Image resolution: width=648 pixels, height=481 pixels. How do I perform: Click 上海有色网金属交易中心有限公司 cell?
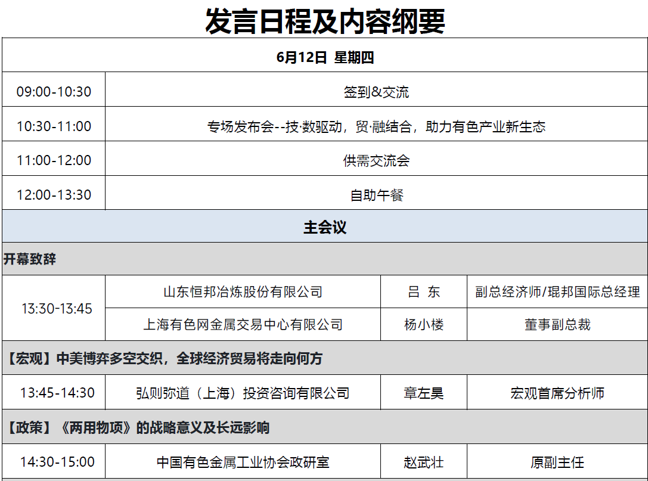click(x=243, y=324)
